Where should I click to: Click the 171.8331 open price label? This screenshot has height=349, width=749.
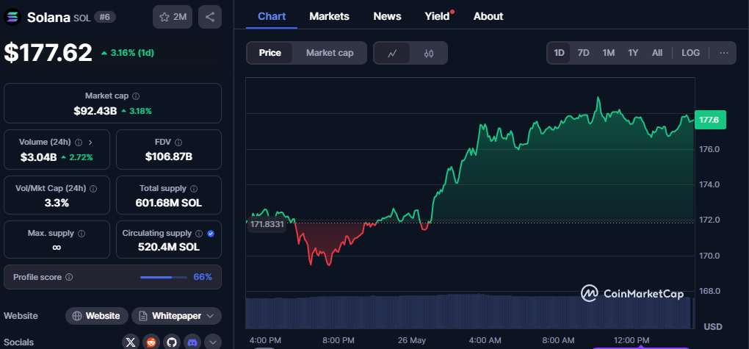click(266, 224)
